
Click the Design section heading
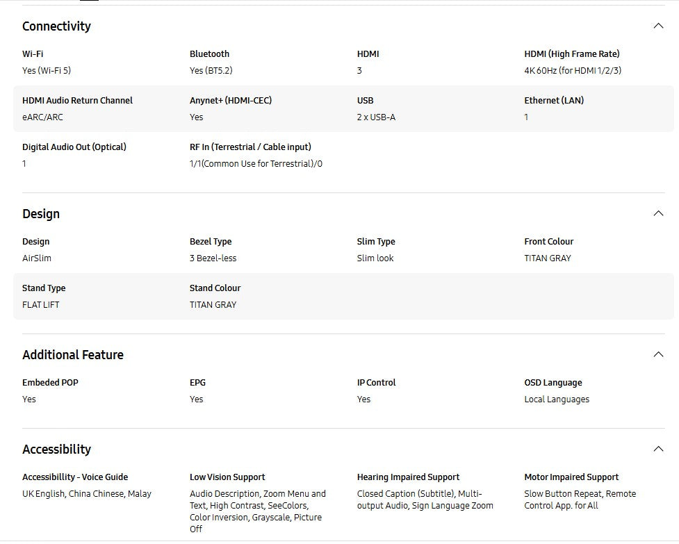[x=41, y=214]
